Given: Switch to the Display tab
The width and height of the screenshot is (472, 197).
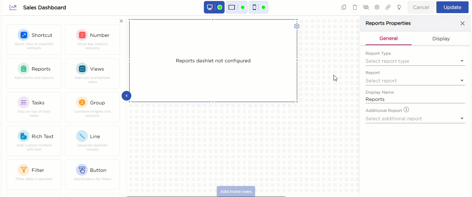Looking at the screenshot, I should [441, 39].
